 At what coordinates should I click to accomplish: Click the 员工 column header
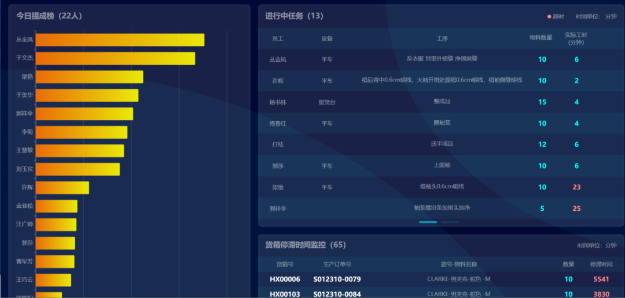click(278, 39)
